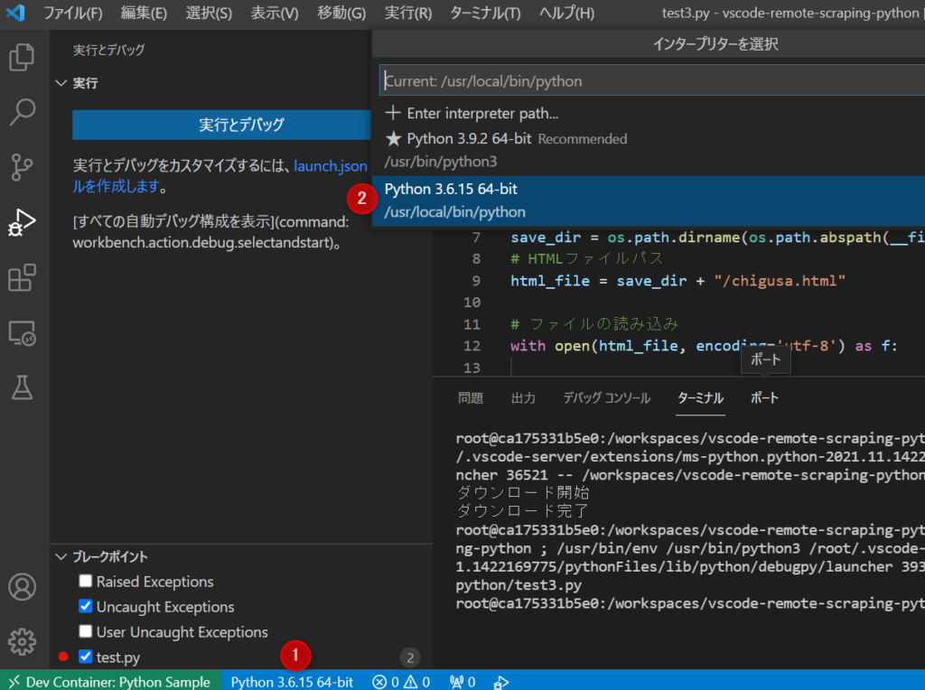Click the forwarded ports status icon
The image size is (925, 690).
(x=462, y=682)
